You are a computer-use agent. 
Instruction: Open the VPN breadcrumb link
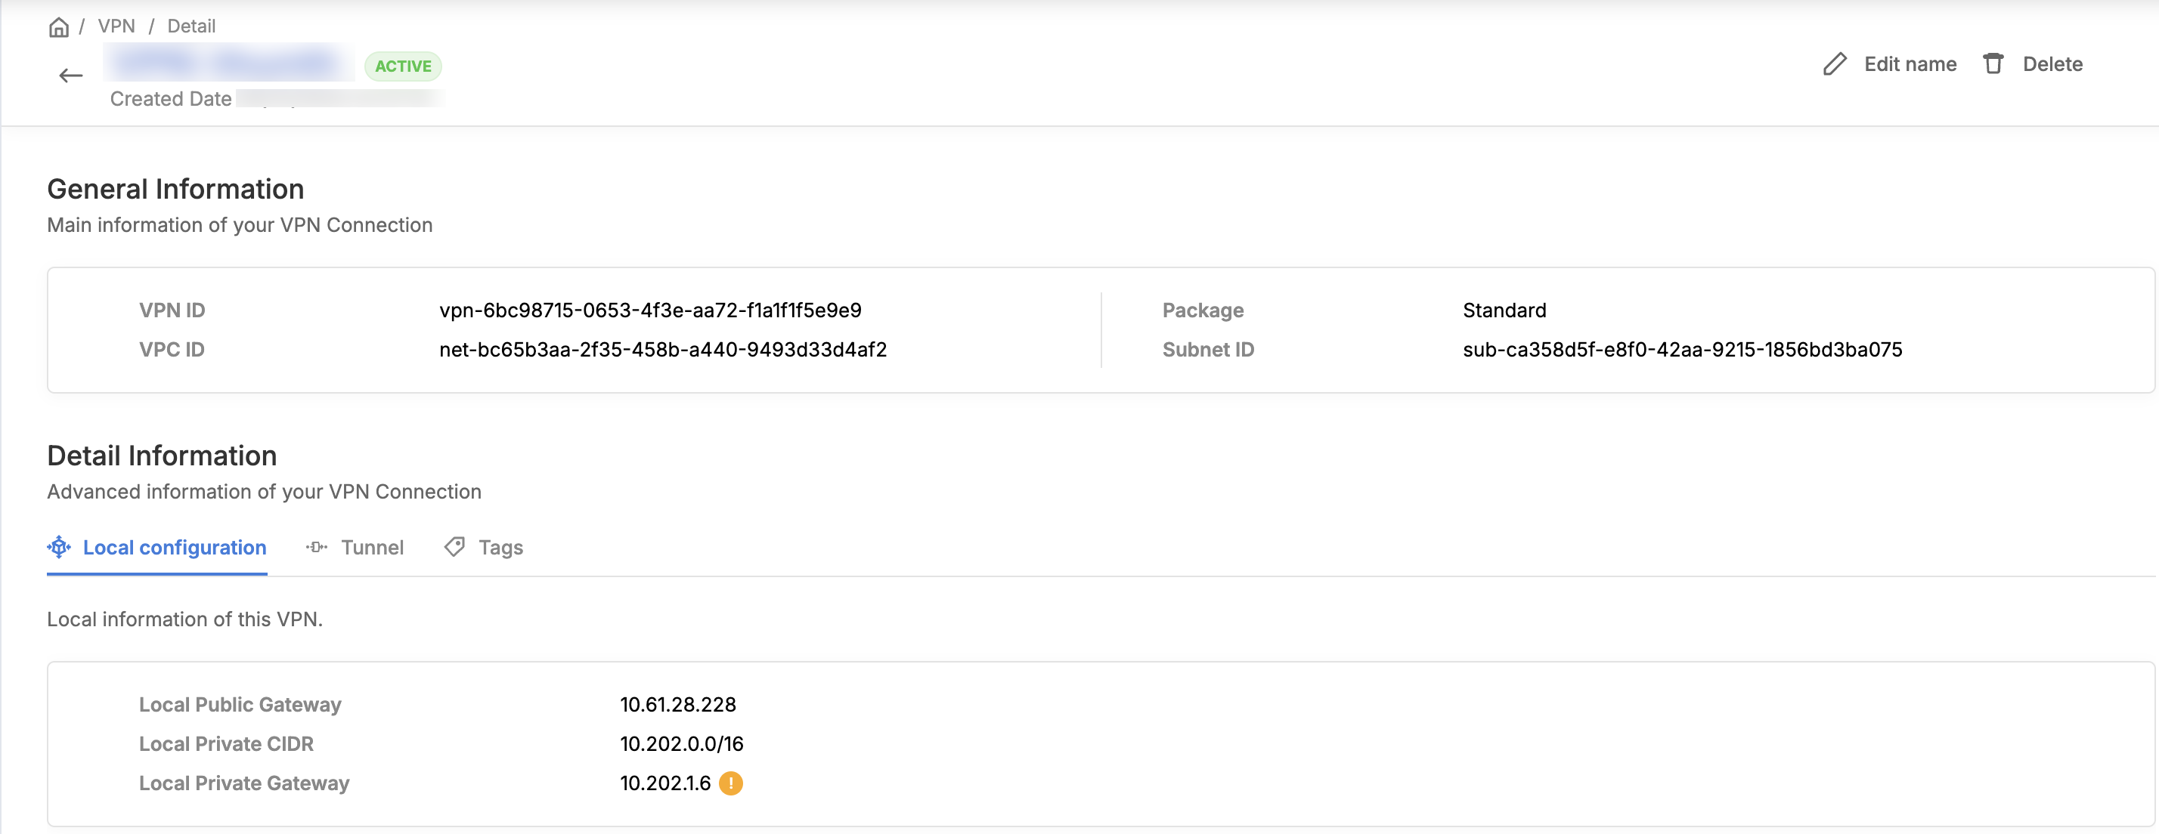click(x=116, y=26)
